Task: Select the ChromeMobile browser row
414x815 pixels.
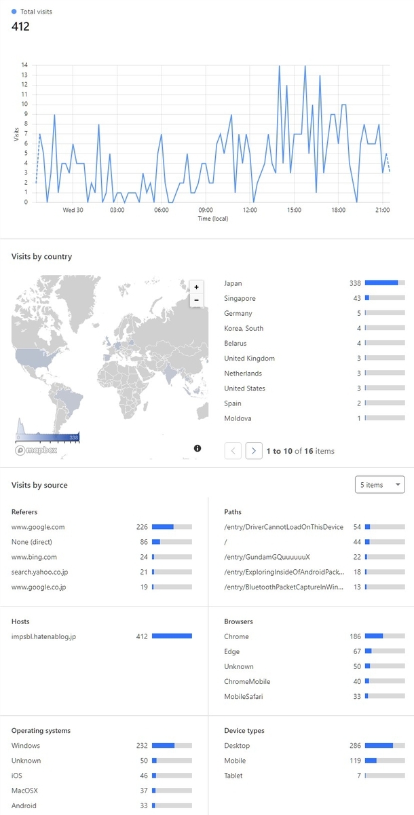Action: pos(314,681)
